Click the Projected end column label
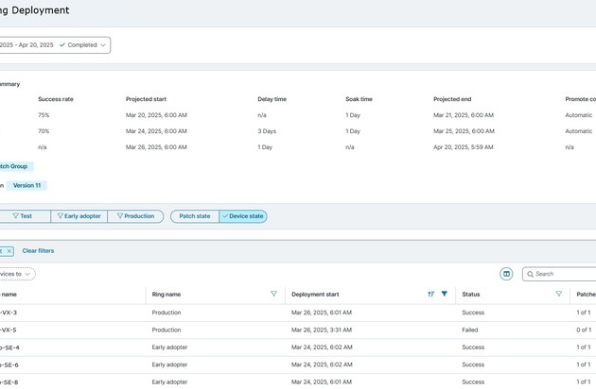 452,99
